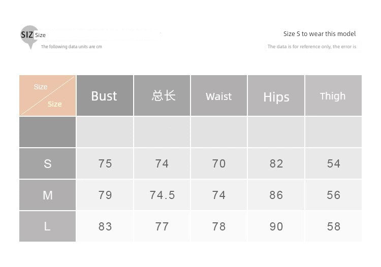
Task: Click the "Size S to wear this model" text
Action: pyautogui.click(x=320, y=34)
